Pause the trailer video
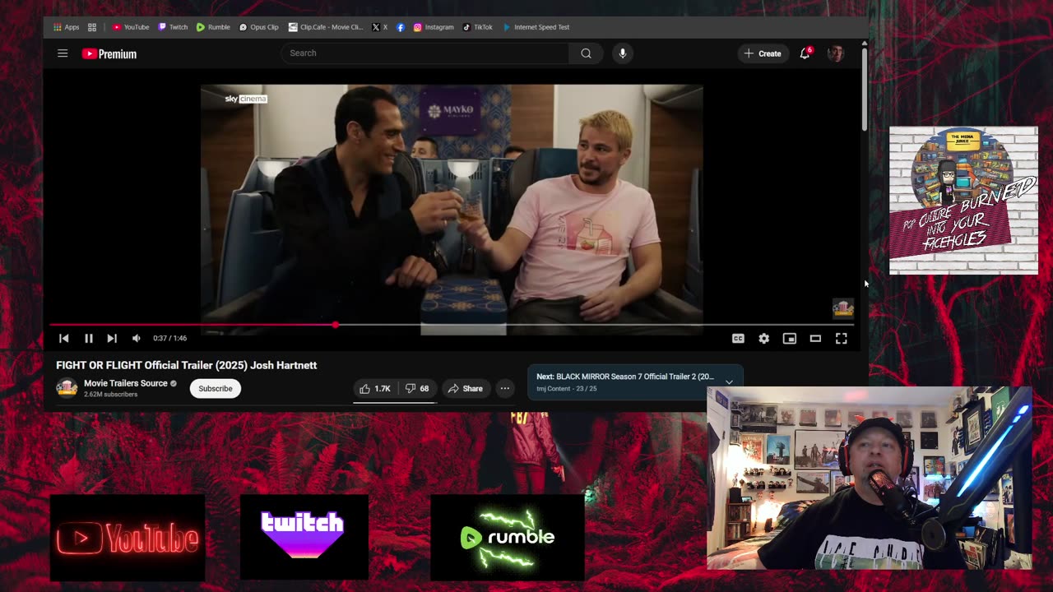Image resolution: width=1053 pixels, height=592 pixels. tap(88, 338)
